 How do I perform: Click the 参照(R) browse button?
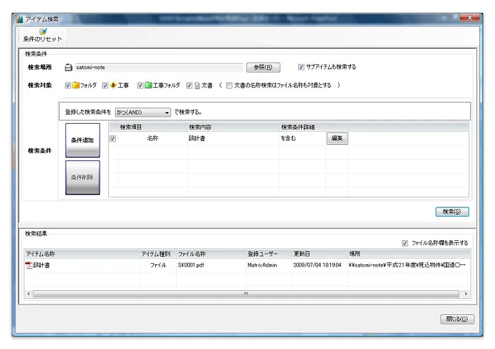pyautogui.click(x=263, y=67)
